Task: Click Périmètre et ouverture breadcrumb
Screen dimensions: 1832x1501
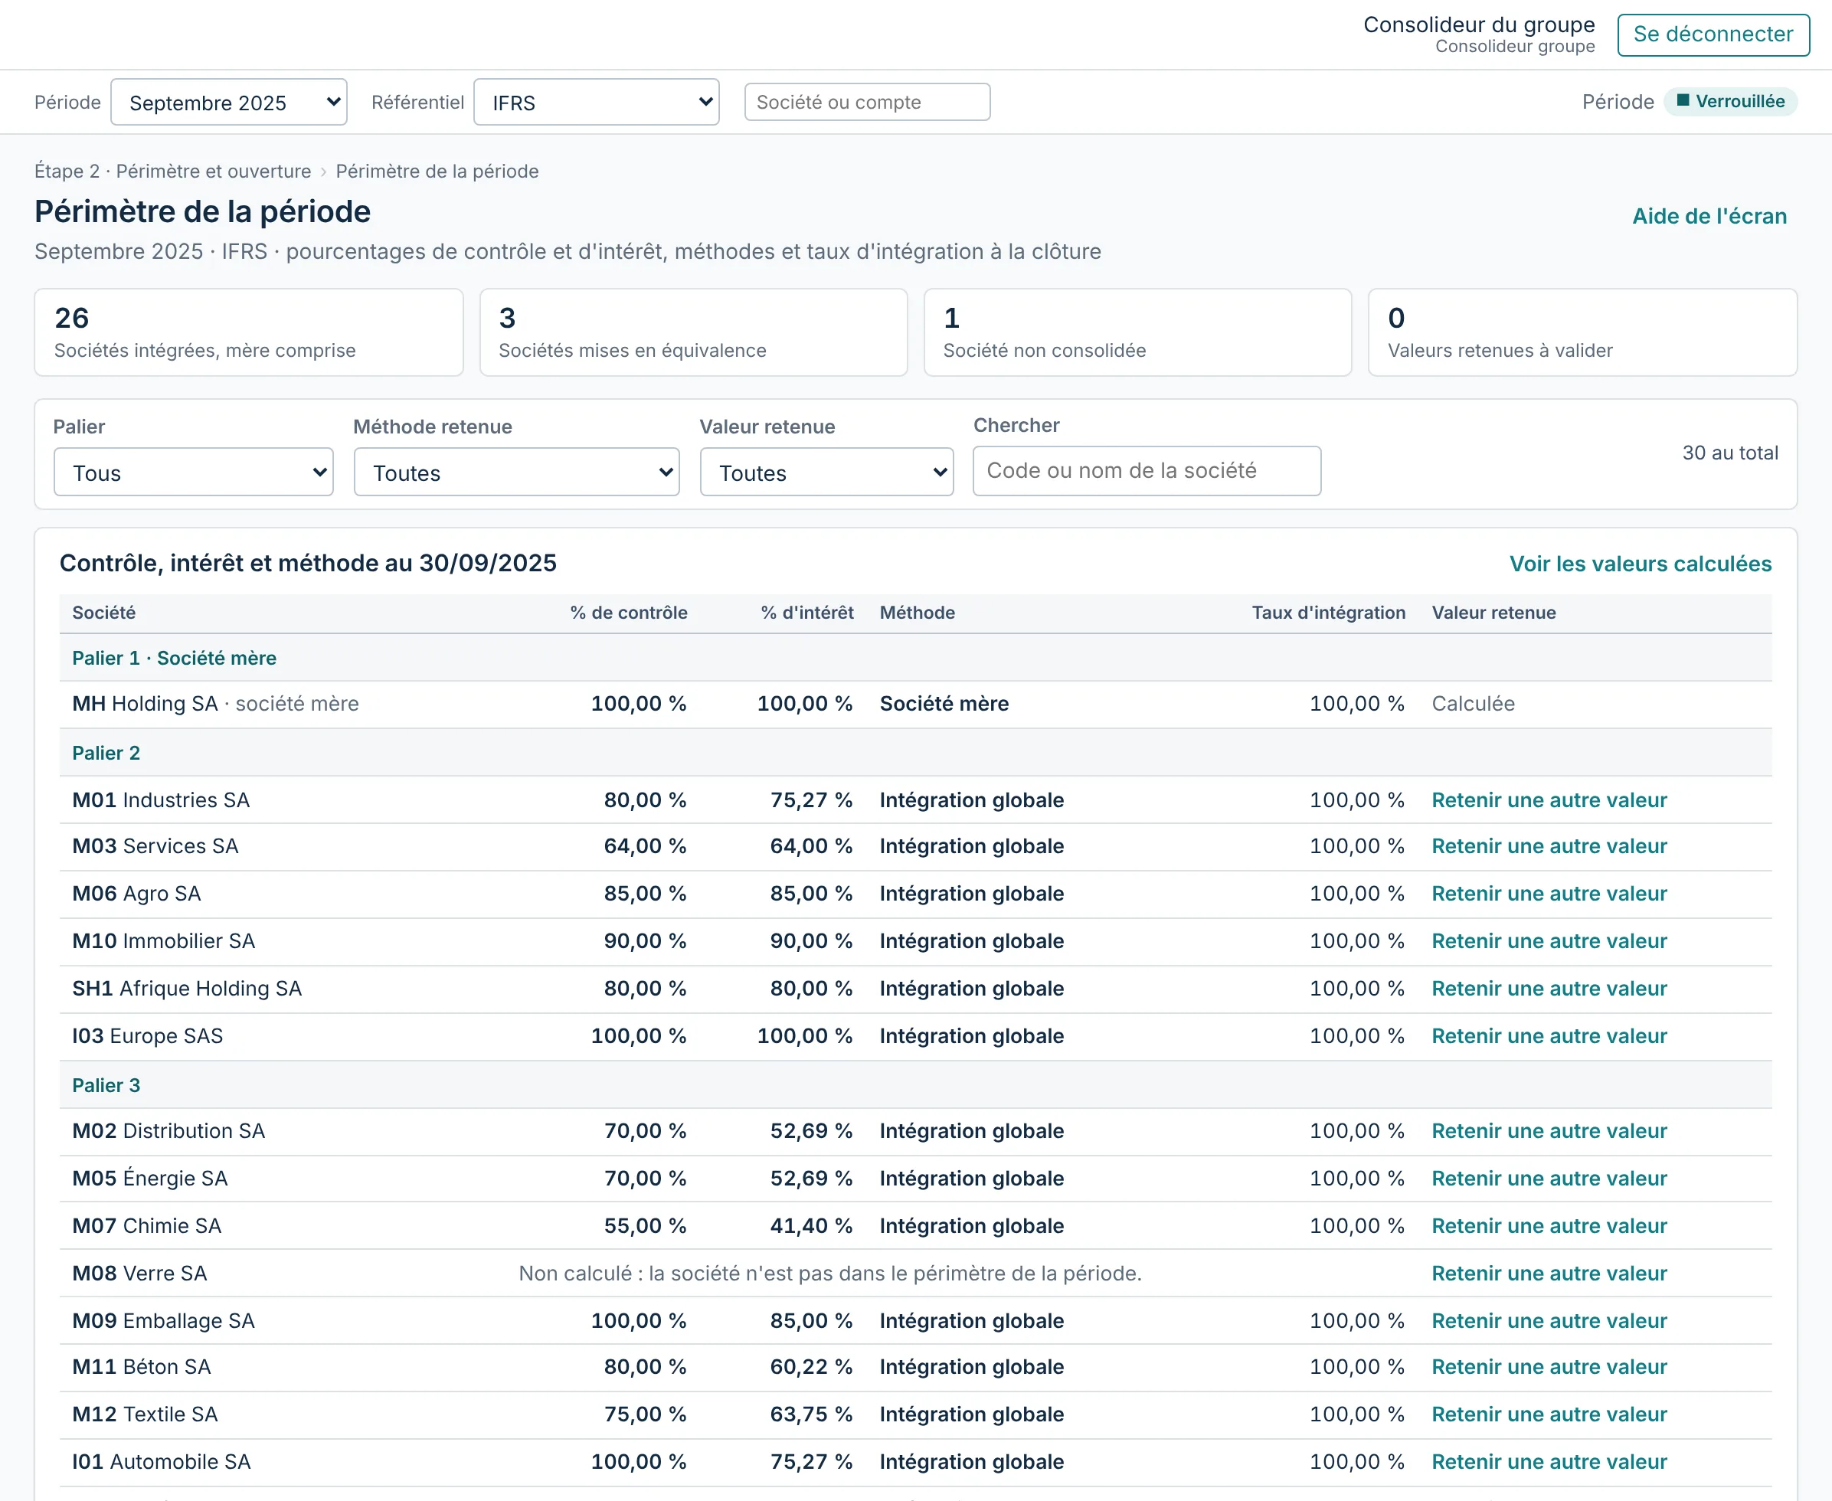Action: pyautogui.click(x=214, y=172)
